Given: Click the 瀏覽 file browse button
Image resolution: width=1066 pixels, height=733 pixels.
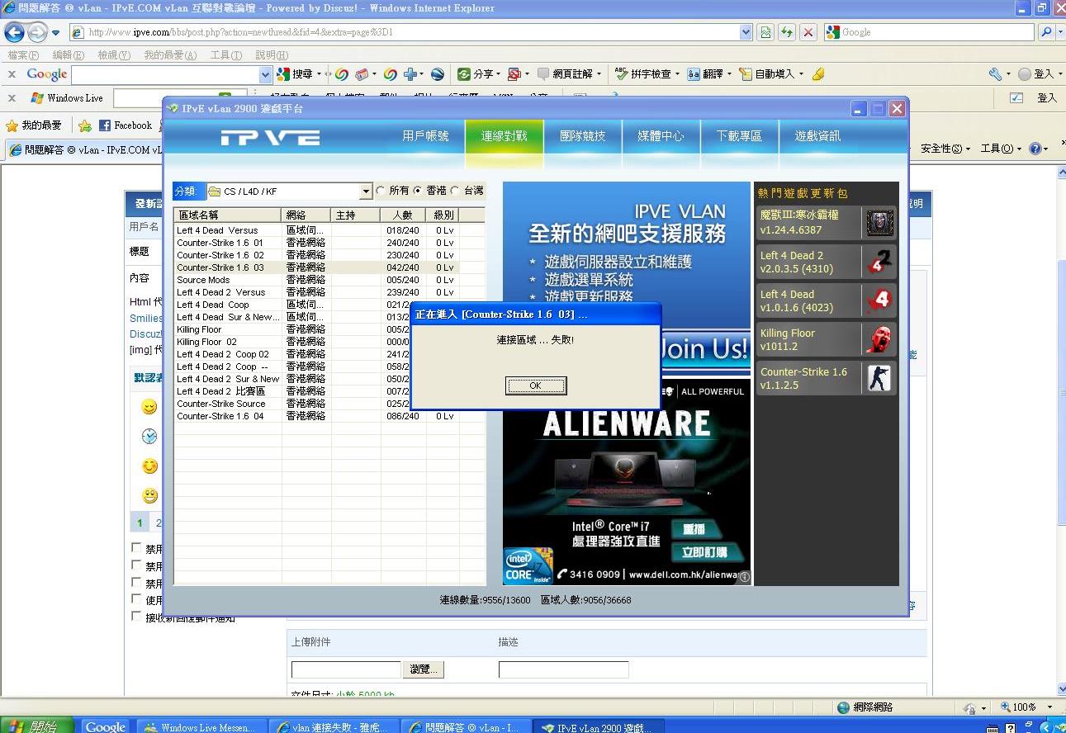Looking at the screenshot, I should (423, 669).
